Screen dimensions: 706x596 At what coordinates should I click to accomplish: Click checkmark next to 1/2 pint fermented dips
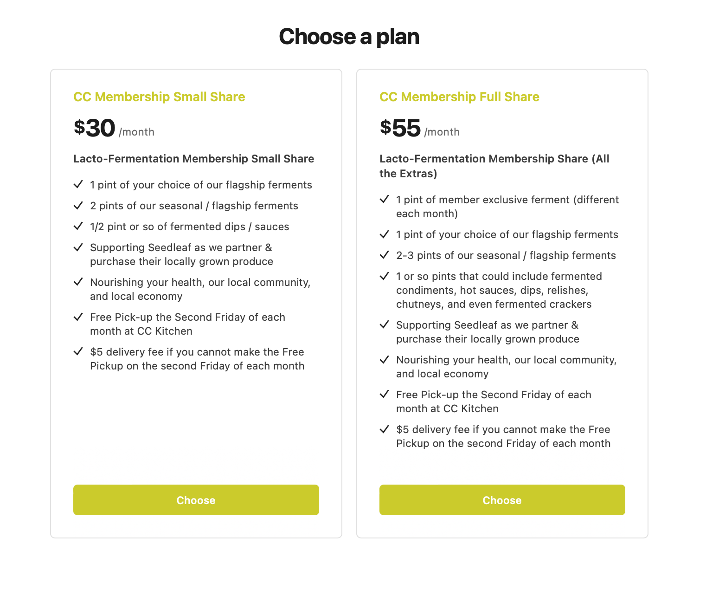78,226
